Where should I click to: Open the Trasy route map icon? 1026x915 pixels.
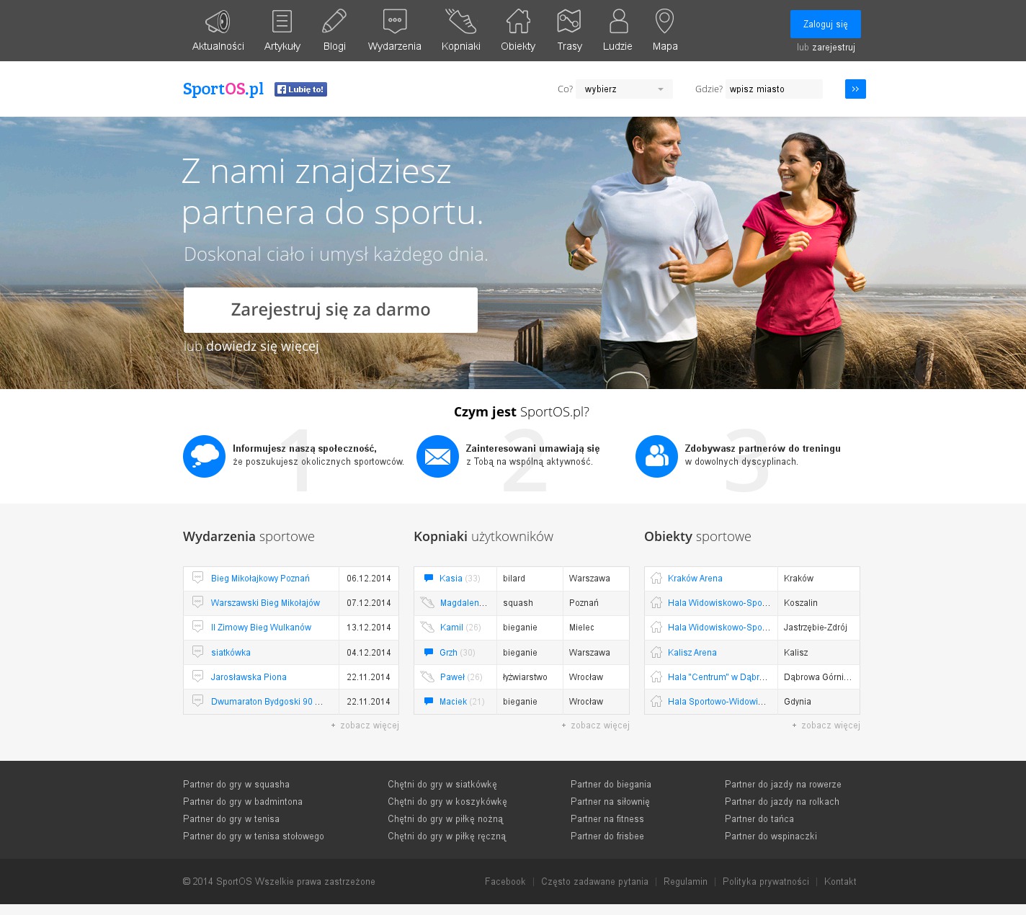569,22
